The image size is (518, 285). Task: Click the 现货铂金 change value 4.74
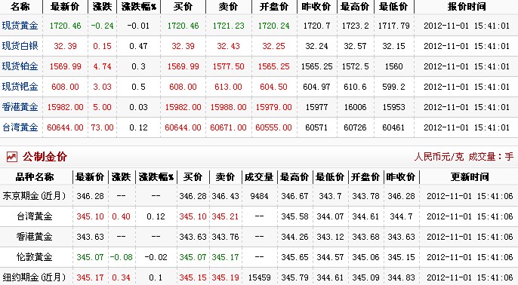[x=102, y=66]
